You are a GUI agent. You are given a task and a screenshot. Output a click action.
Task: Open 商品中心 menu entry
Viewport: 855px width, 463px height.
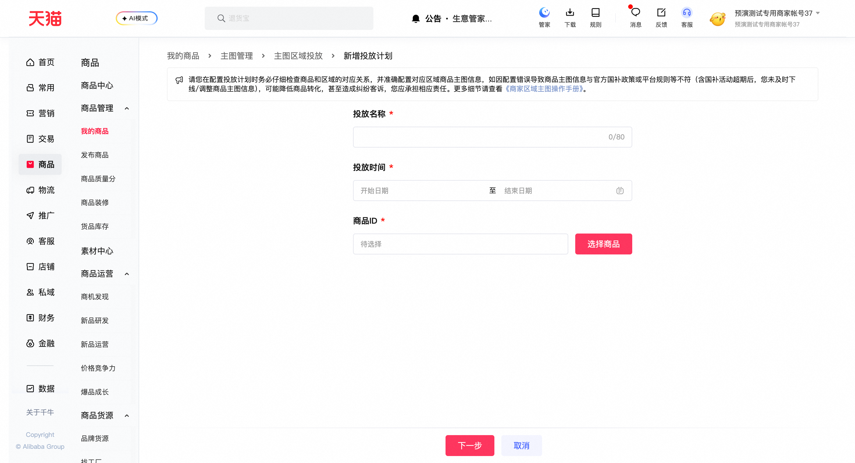[97, 85]
